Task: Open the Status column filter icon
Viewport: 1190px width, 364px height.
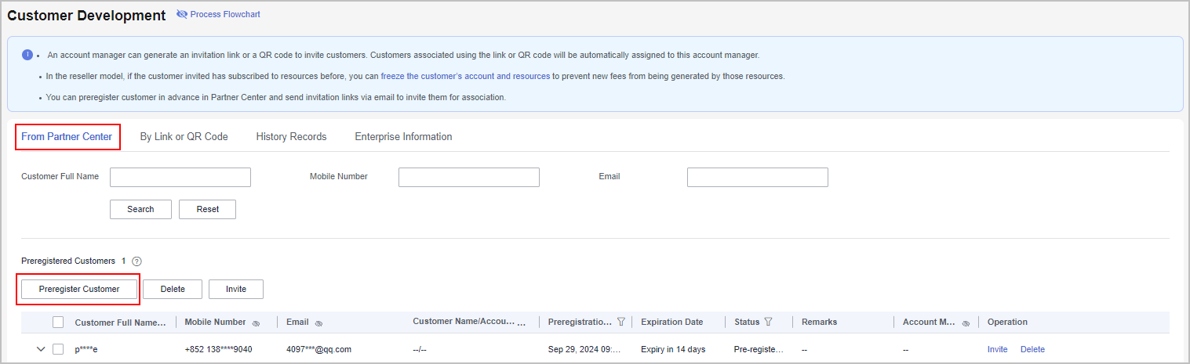Action: coord(768,322)
